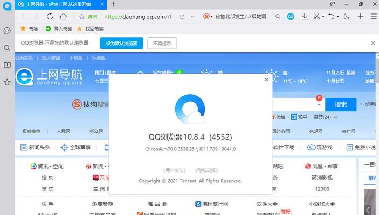
Task: Click the QQ Browser logo in the sidebar
Action: 7,6
